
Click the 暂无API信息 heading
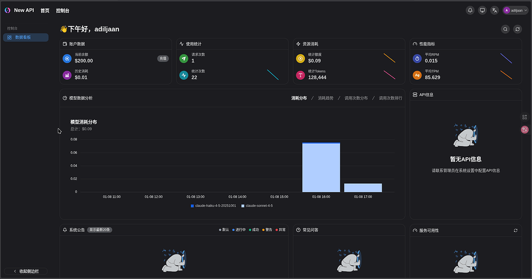(466, 159)
